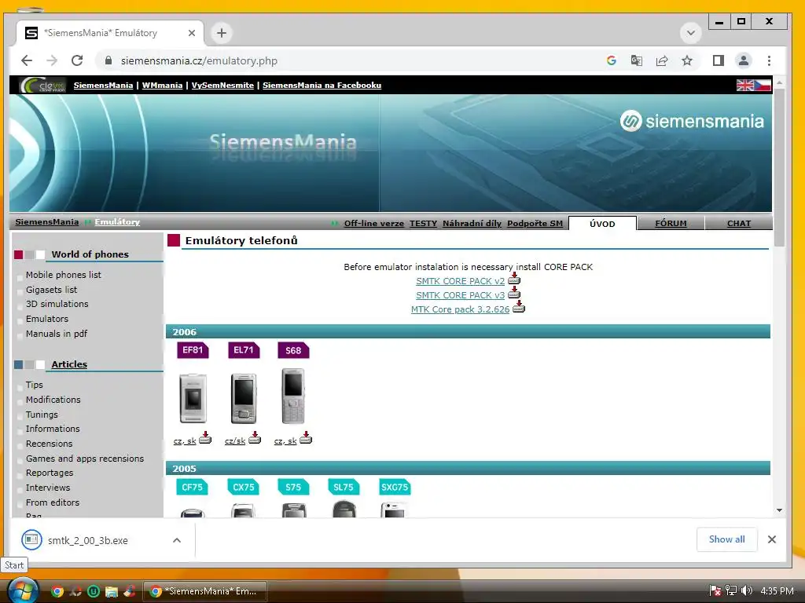Click the browser Back arrow

(27, 60)
